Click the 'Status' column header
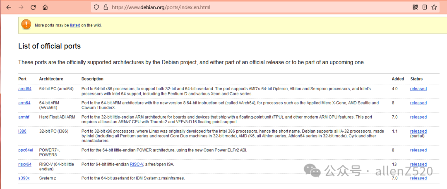Image resolution: width=447 pixels, height=189 pixels. [x=416, y=79]
